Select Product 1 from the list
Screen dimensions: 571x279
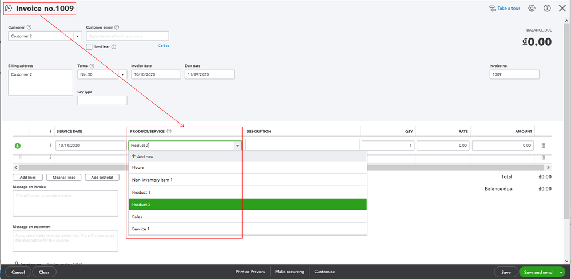point(248,192)
